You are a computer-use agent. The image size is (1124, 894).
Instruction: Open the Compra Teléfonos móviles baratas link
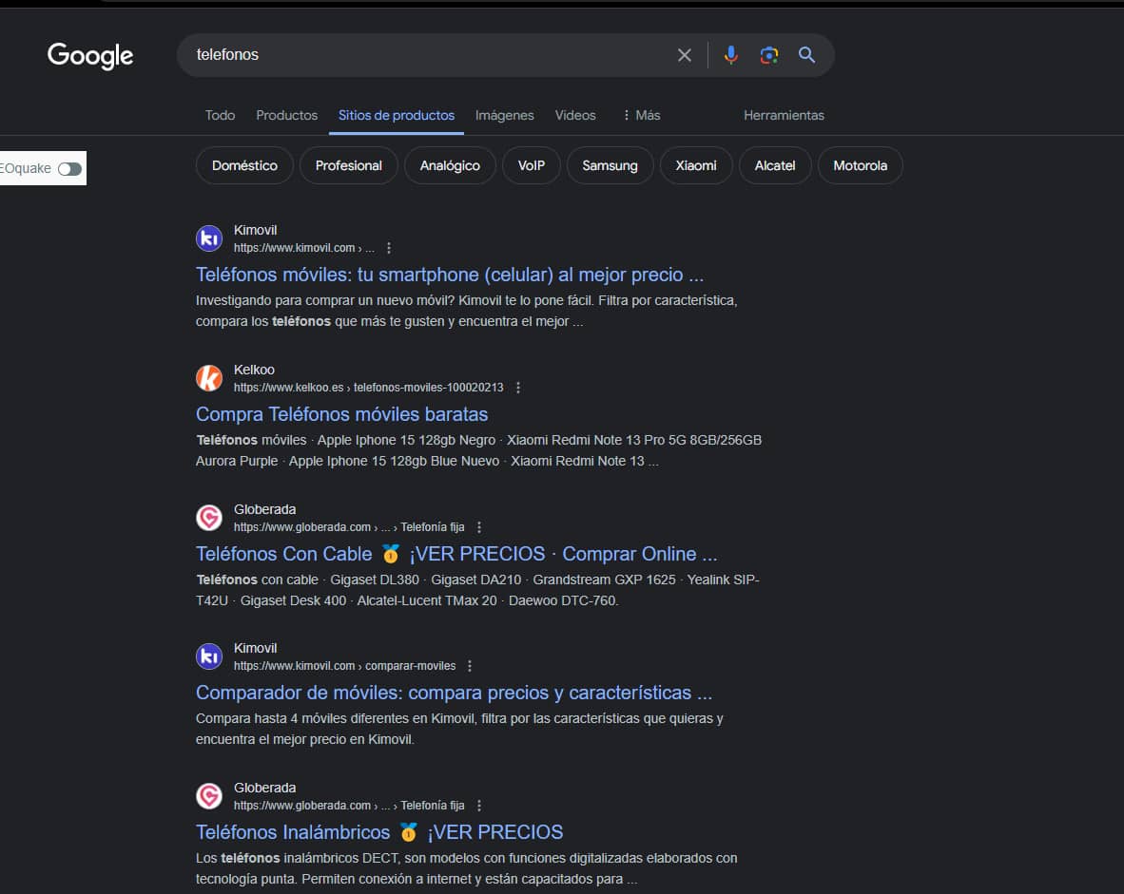point(341,414)
